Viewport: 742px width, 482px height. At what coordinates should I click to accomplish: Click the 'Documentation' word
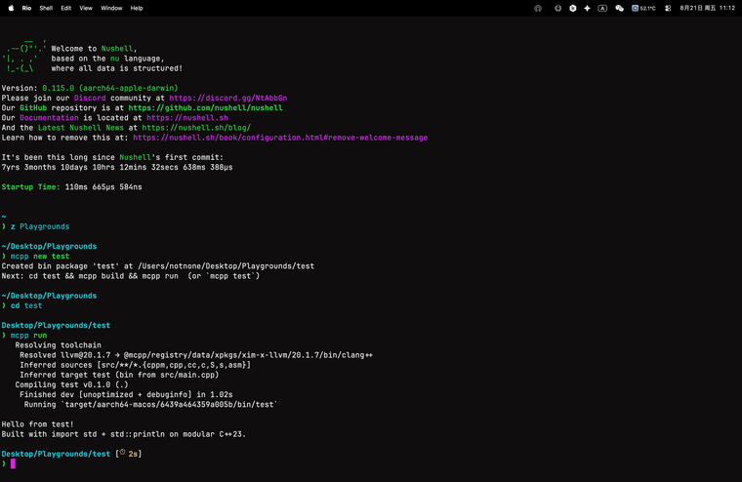49,118
